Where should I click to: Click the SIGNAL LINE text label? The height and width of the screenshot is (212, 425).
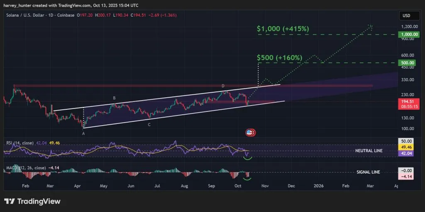tap(368, 172)
